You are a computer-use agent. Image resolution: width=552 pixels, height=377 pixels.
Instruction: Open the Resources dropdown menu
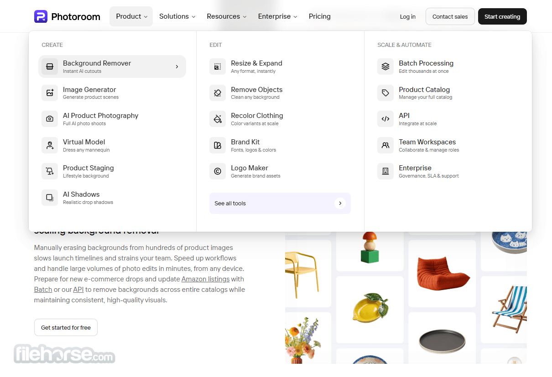click(x=227, y=16)
